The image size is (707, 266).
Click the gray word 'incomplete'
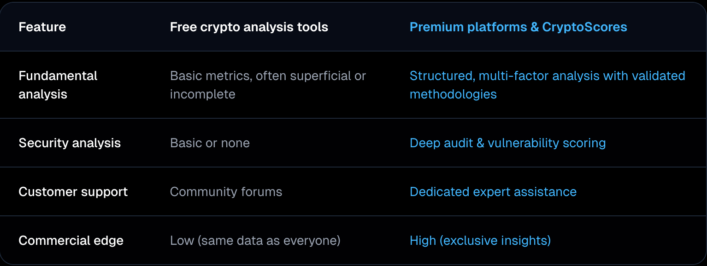click(x=202, y=94)
